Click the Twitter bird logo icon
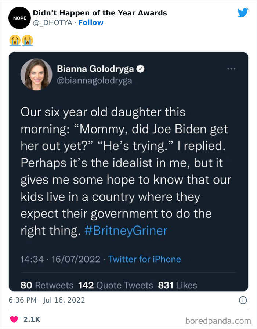The image size is (257, 329). [243, 13]
